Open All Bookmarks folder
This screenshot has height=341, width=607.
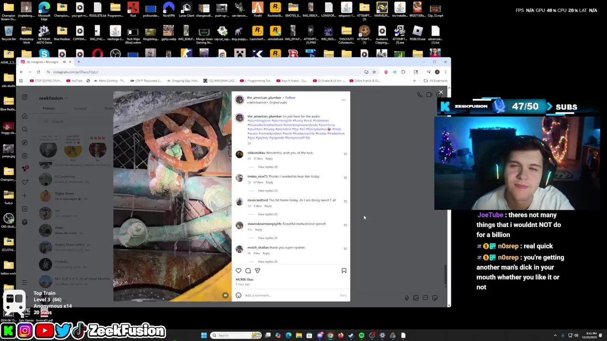(x=435, y=81)
